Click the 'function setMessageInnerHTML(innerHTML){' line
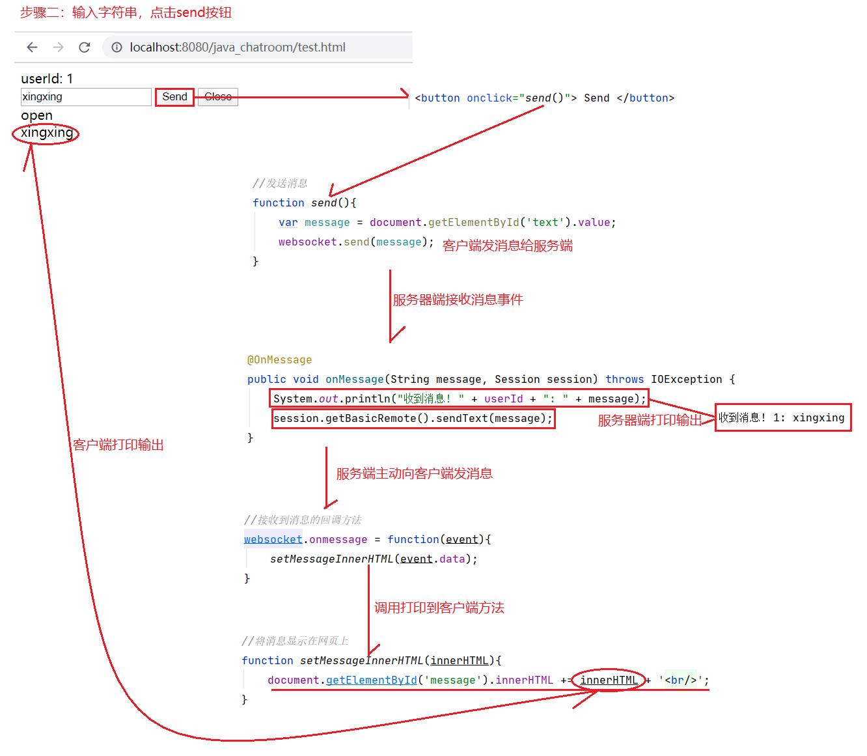Image resolution: width=867 pixels, height=756 pixels. [x=372, y=661]
